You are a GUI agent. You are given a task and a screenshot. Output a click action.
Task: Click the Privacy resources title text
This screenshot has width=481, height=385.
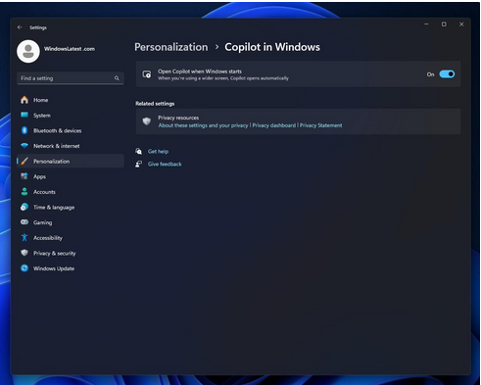[x=178, y=118]
